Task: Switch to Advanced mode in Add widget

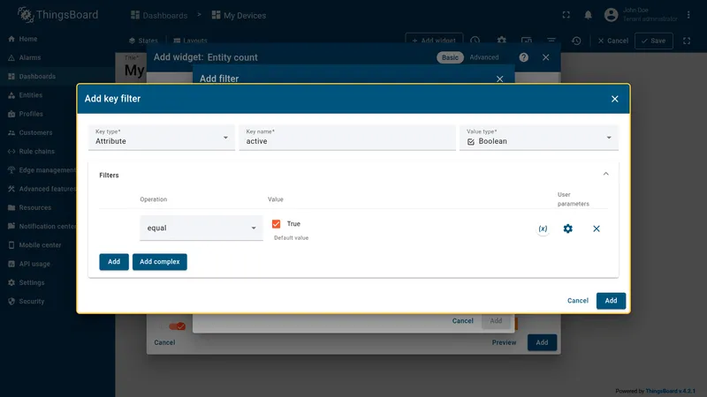Action: 484,57
